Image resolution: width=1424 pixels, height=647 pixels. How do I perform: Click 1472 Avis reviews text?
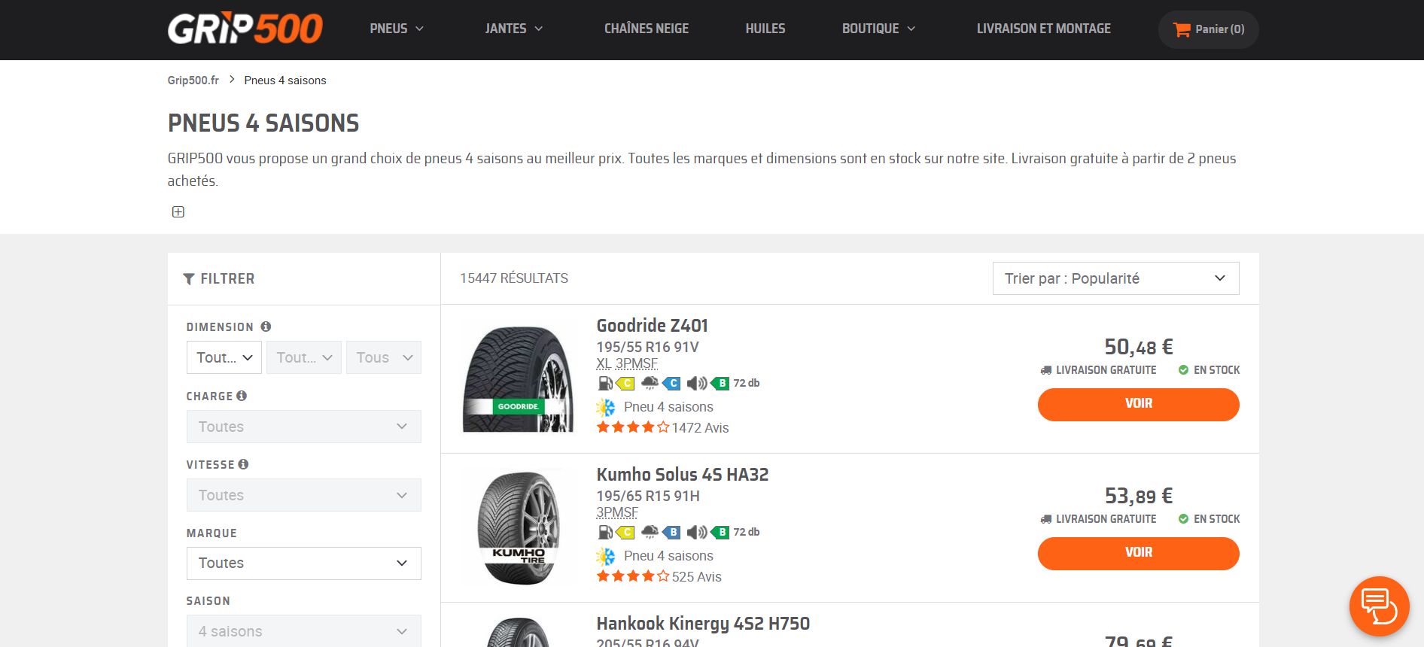(700, 428)
